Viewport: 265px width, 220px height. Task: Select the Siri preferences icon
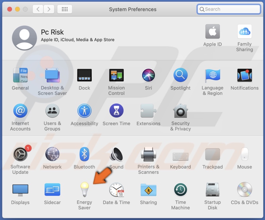click(x=148, y=75)
